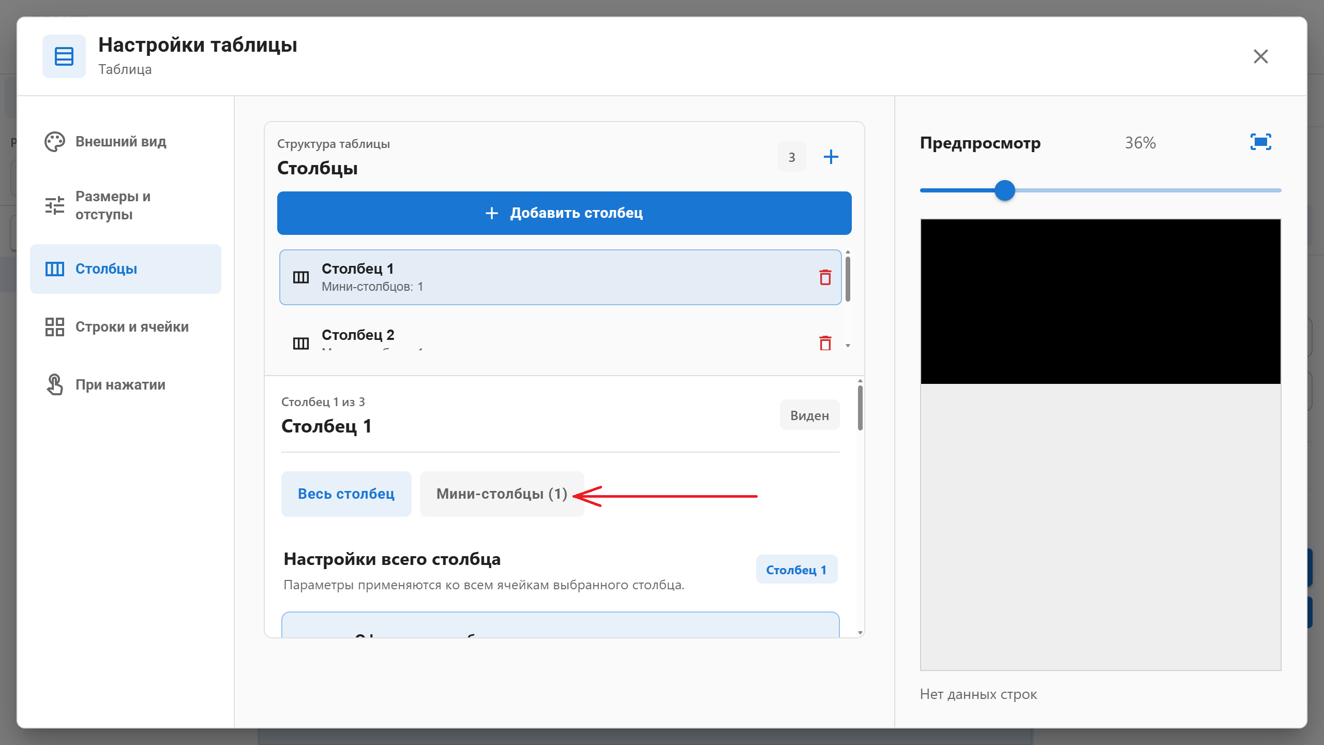
Task: Close the Настройки таблицы dialog
Action: pos(1261,56)
